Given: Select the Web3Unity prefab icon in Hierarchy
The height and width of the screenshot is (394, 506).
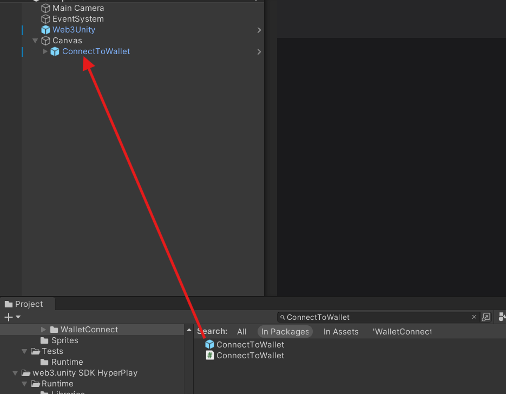Looking at the screenshot, I should [x=45, y=30].
